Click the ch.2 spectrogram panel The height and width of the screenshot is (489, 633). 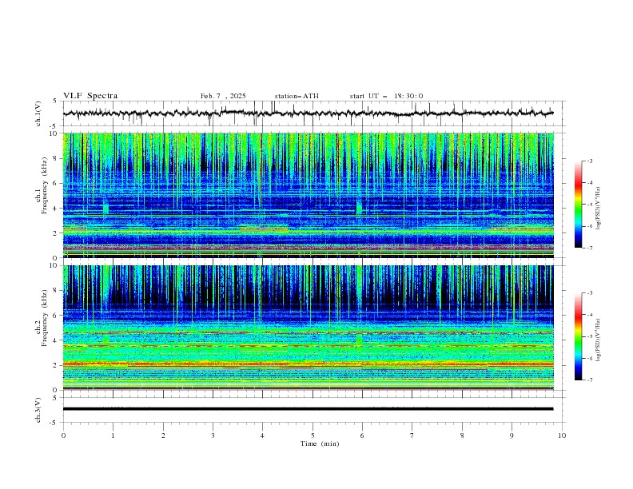tap(309, 328)
